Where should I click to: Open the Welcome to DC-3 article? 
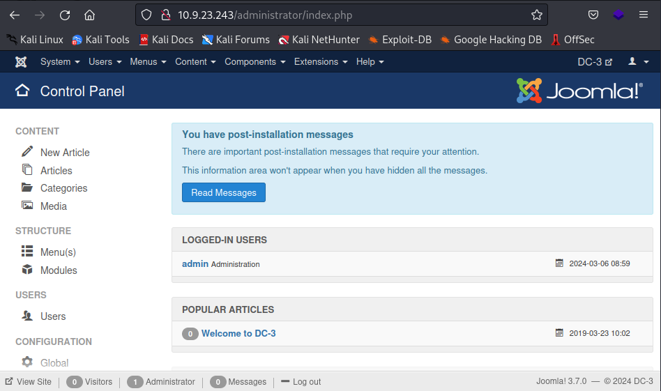click(238, 333)
